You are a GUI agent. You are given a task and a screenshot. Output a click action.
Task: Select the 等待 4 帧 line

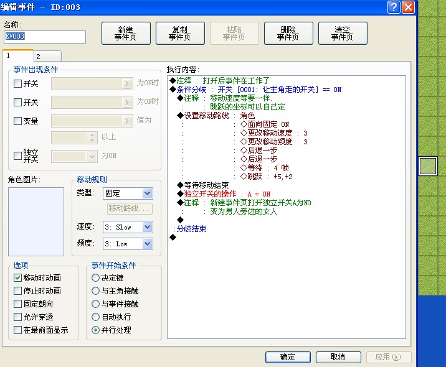(x=265, y=168)
